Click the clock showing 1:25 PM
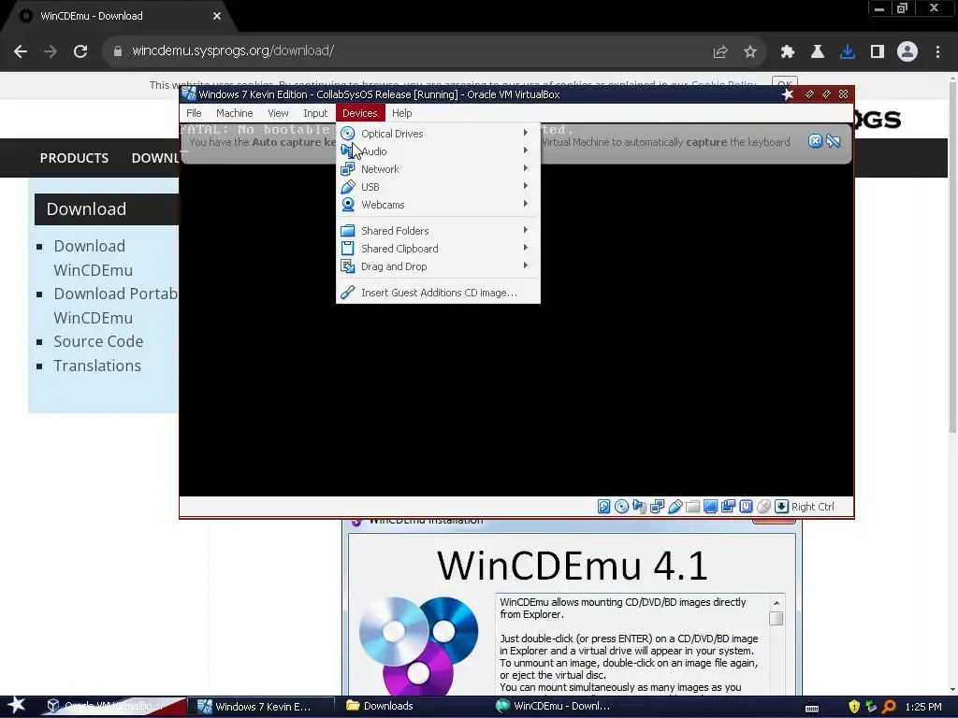The image size is (958, 718). click(x=923, y=707)
